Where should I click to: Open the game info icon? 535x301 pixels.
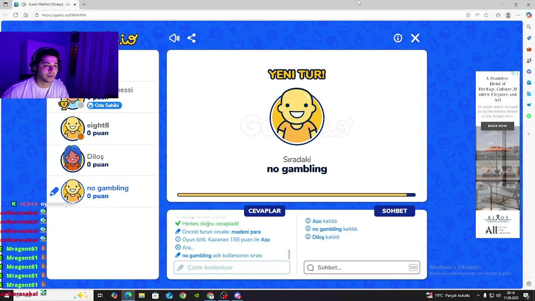398,38
